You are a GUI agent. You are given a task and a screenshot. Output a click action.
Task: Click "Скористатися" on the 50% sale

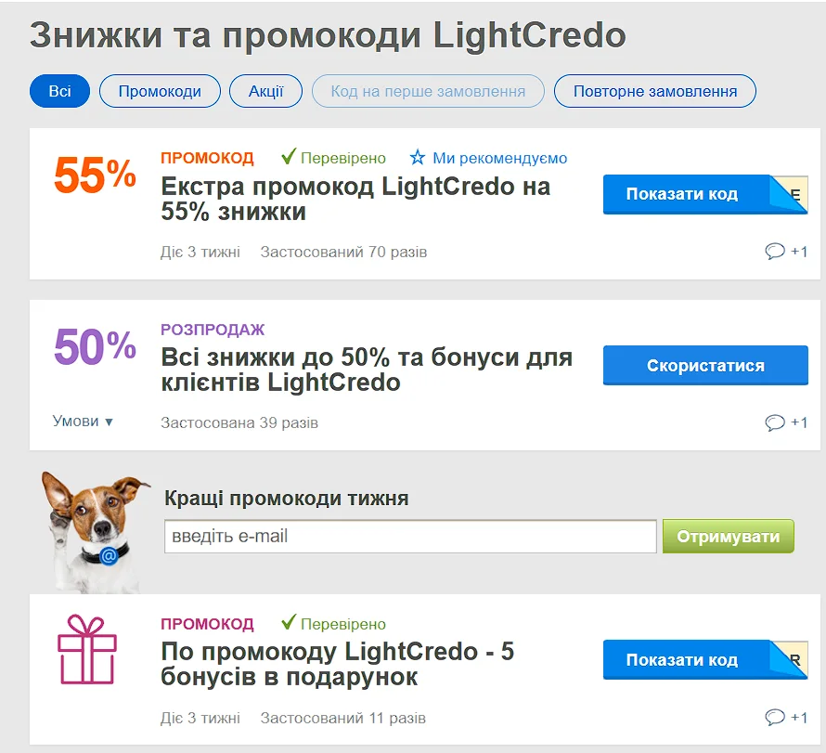coord(705,365)
